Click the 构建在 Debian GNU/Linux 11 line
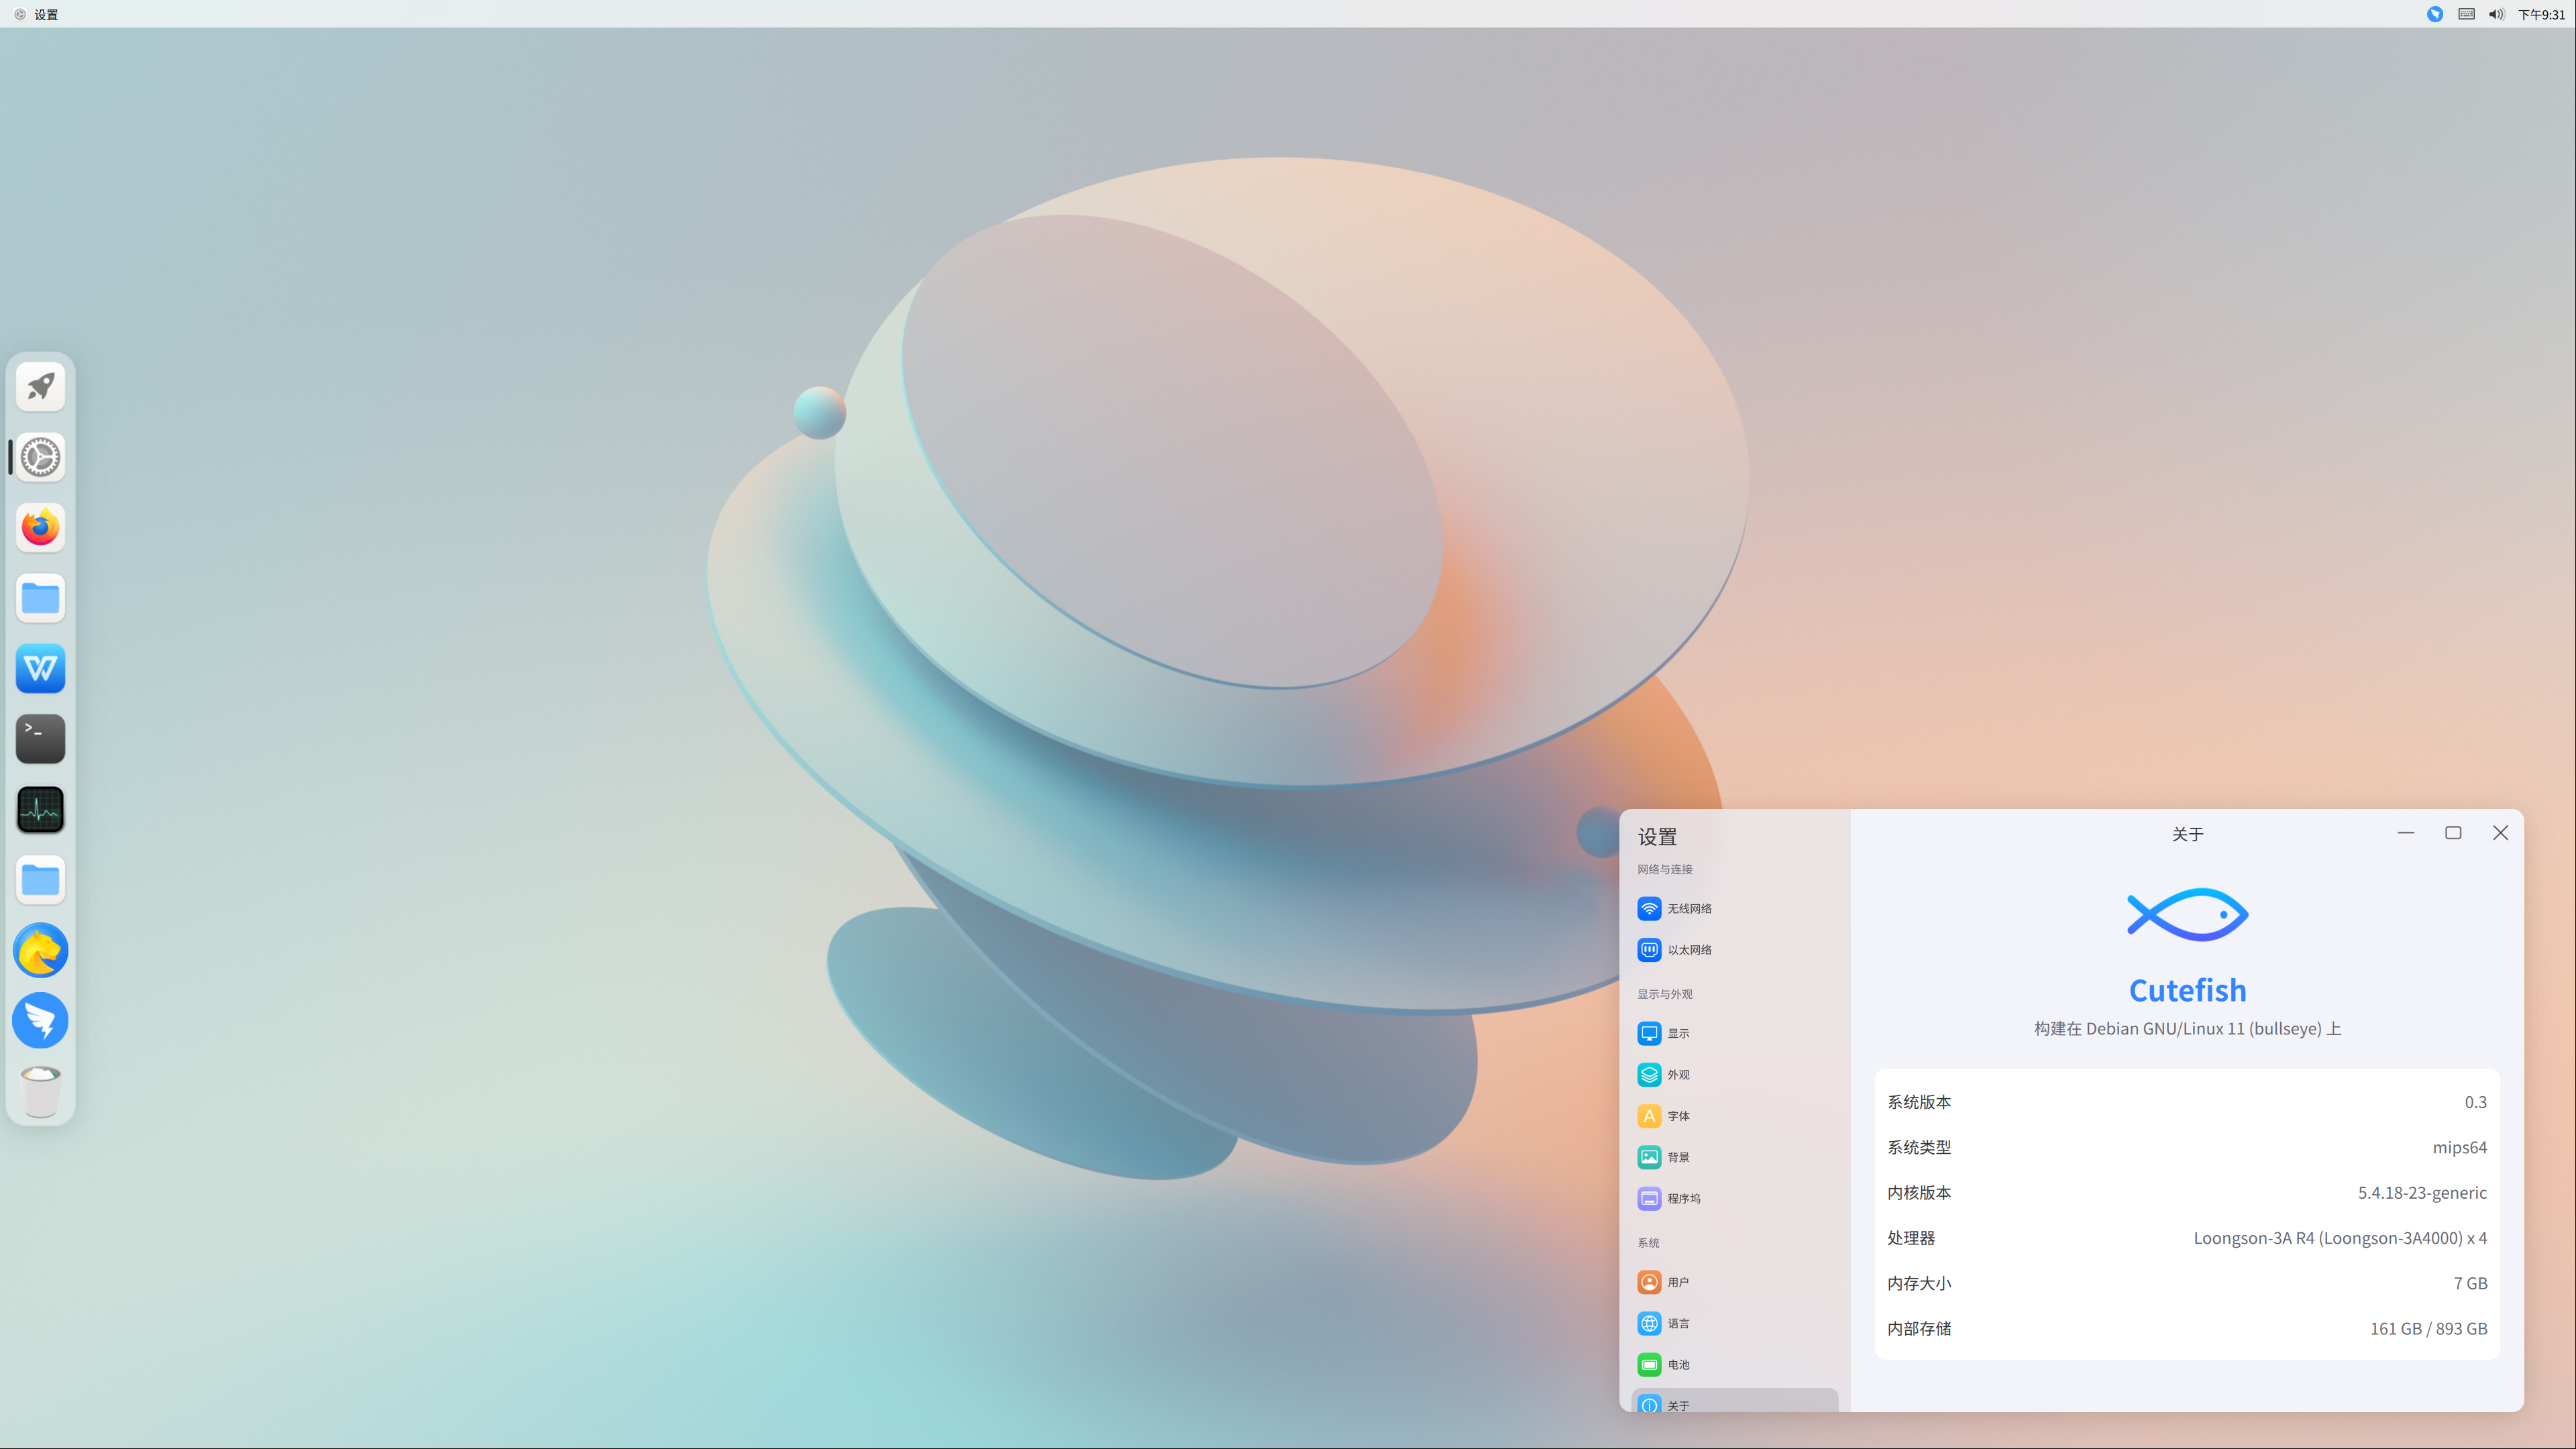2576x1449 pixels. coord(2187,1028)
